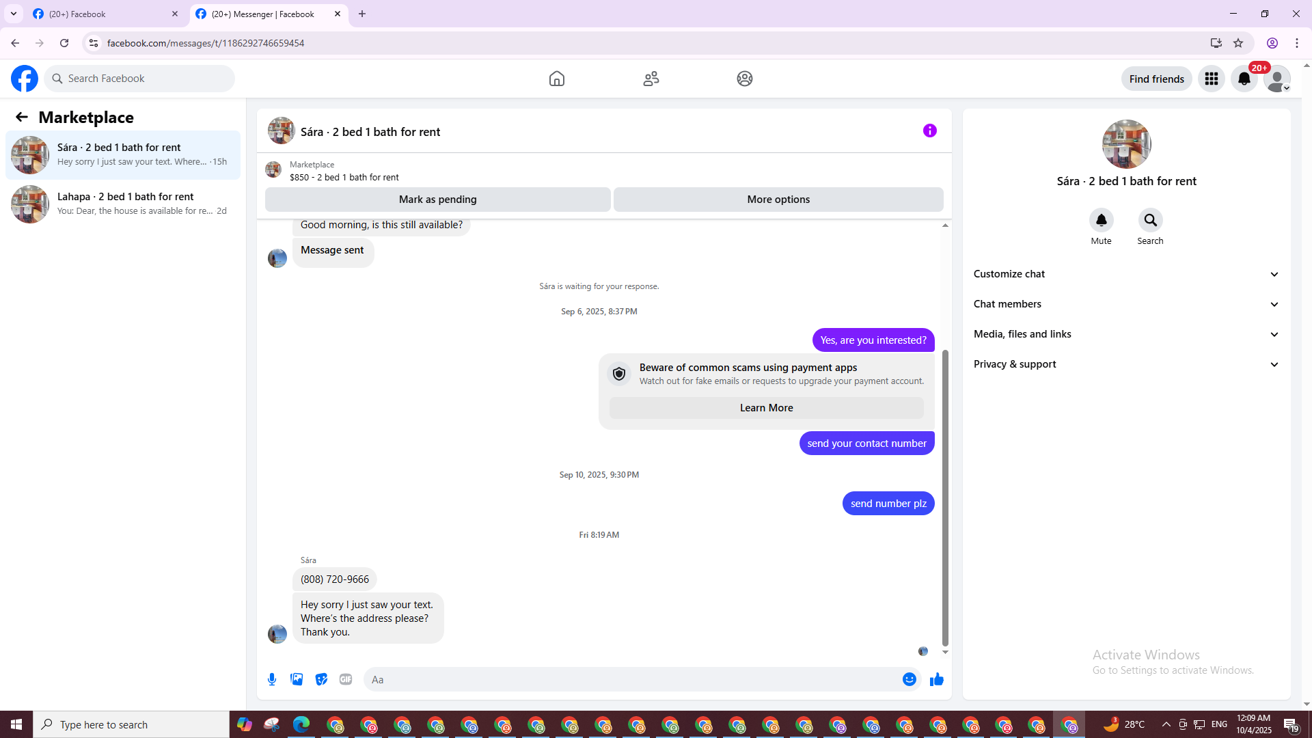Open the emoji picker smiley icon
This screenshot has height=738, width=1312.
click(x=910, y=679)
